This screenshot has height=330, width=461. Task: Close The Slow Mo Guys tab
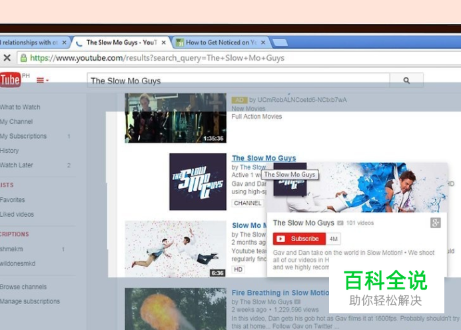click(164, 43)
